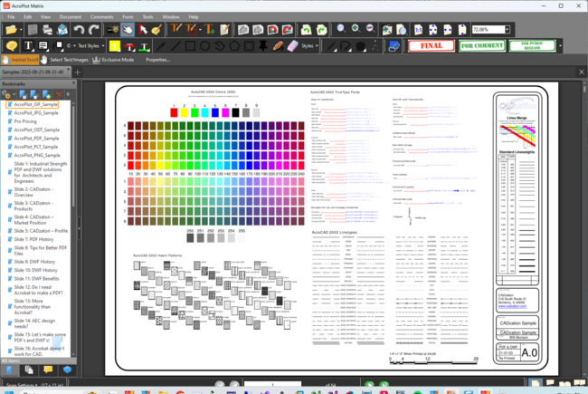This screenshot has height=394, width=588.
Task: Select the Strikeout text tool
Action: pyautogui.click(x=129, y=46)
